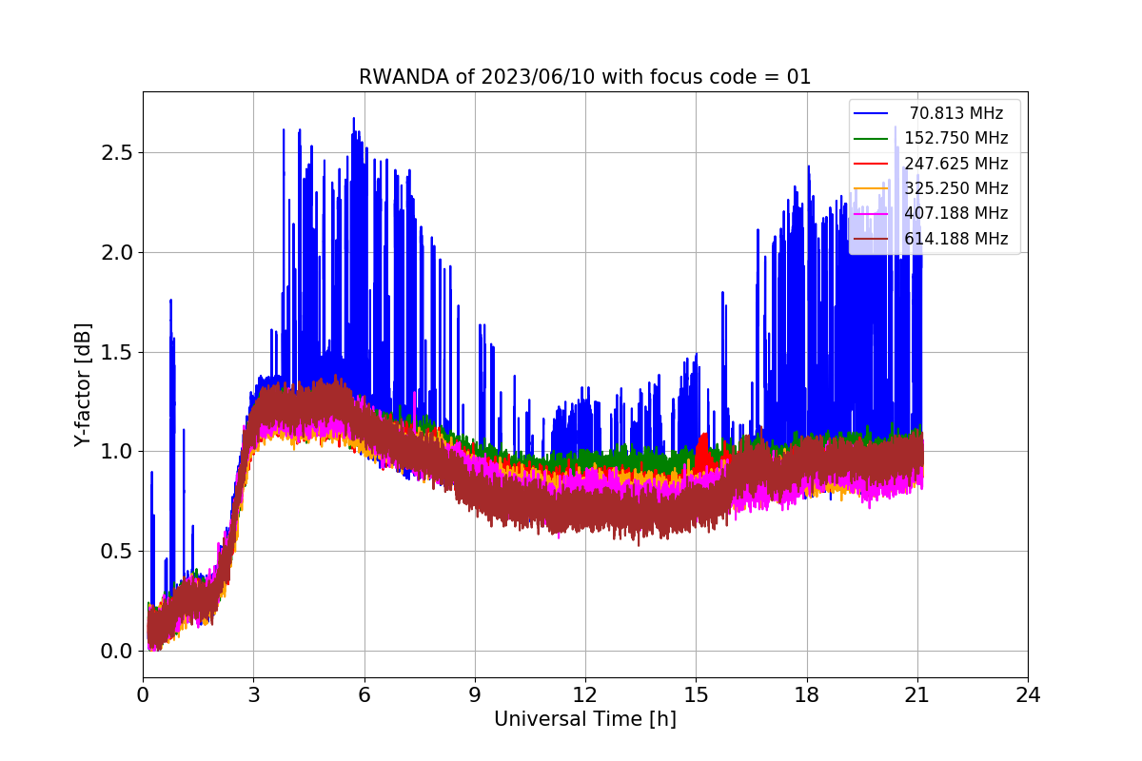Click the y-axis tick label 2.5
Image resolution: width=1142 pixels, height=761 pixels.
point(118,153)
